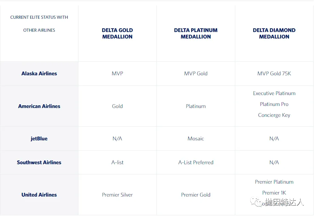Select the Delta Diamond Medallion column header
314x216 pixels.
click(274, 33)
